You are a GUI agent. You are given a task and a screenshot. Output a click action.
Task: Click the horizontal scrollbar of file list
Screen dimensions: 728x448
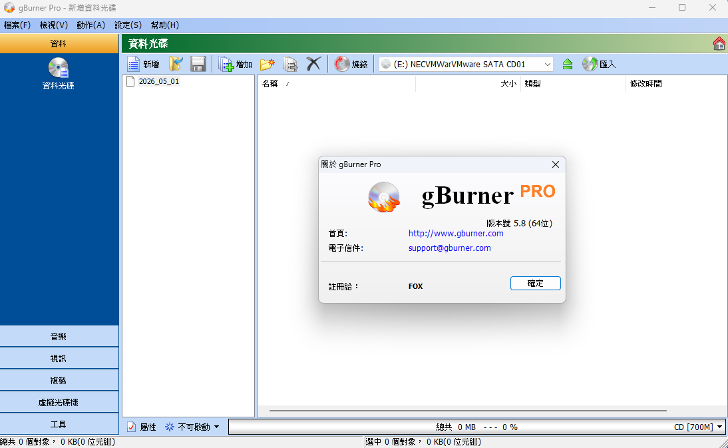[468, 411]
